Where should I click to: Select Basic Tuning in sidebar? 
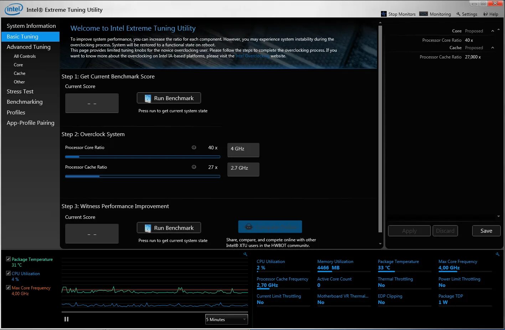[30, 36]
